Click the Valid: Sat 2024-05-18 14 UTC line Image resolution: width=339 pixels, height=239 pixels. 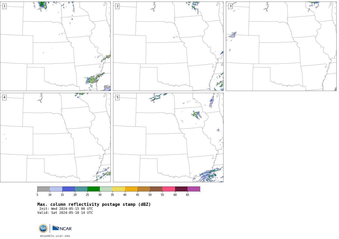(x=65, y=213)
